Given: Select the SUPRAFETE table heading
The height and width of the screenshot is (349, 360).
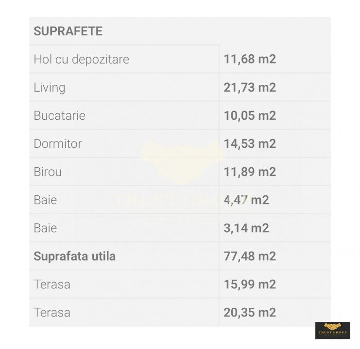Looking at the screenshot, I should point(68,31).
